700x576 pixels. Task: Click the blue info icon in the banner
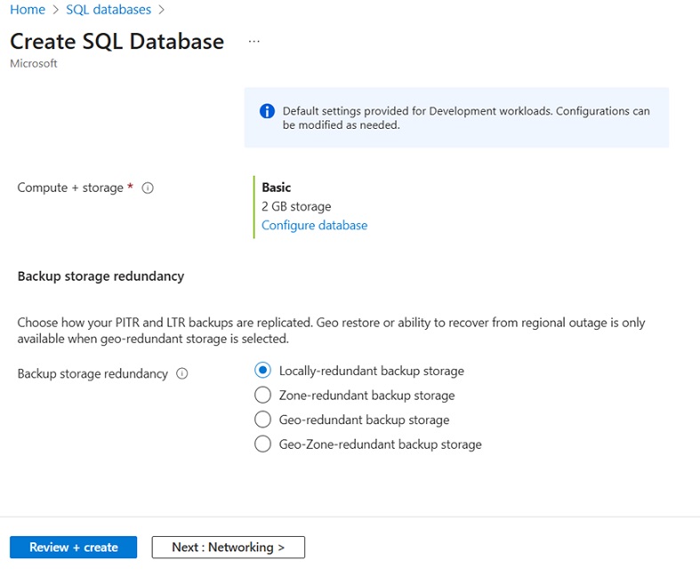(267, 110)
